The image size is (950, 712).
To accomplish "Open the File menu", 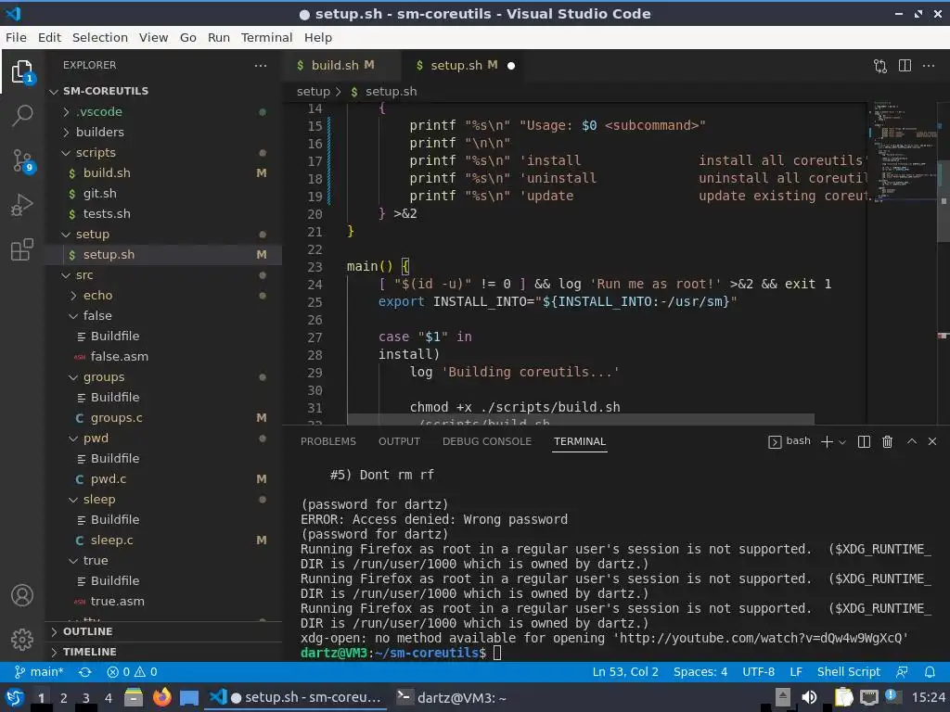I will tap(17, 37).
